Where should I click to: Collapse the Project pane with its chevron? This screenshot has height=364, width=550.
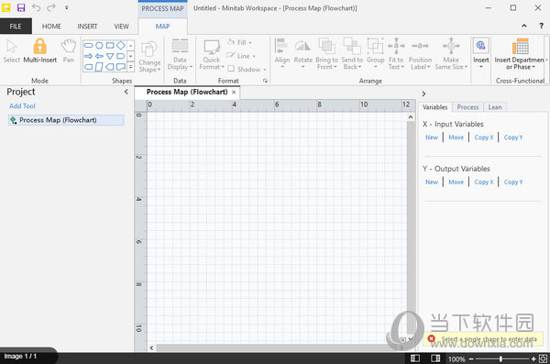click(x=126, y=92)
